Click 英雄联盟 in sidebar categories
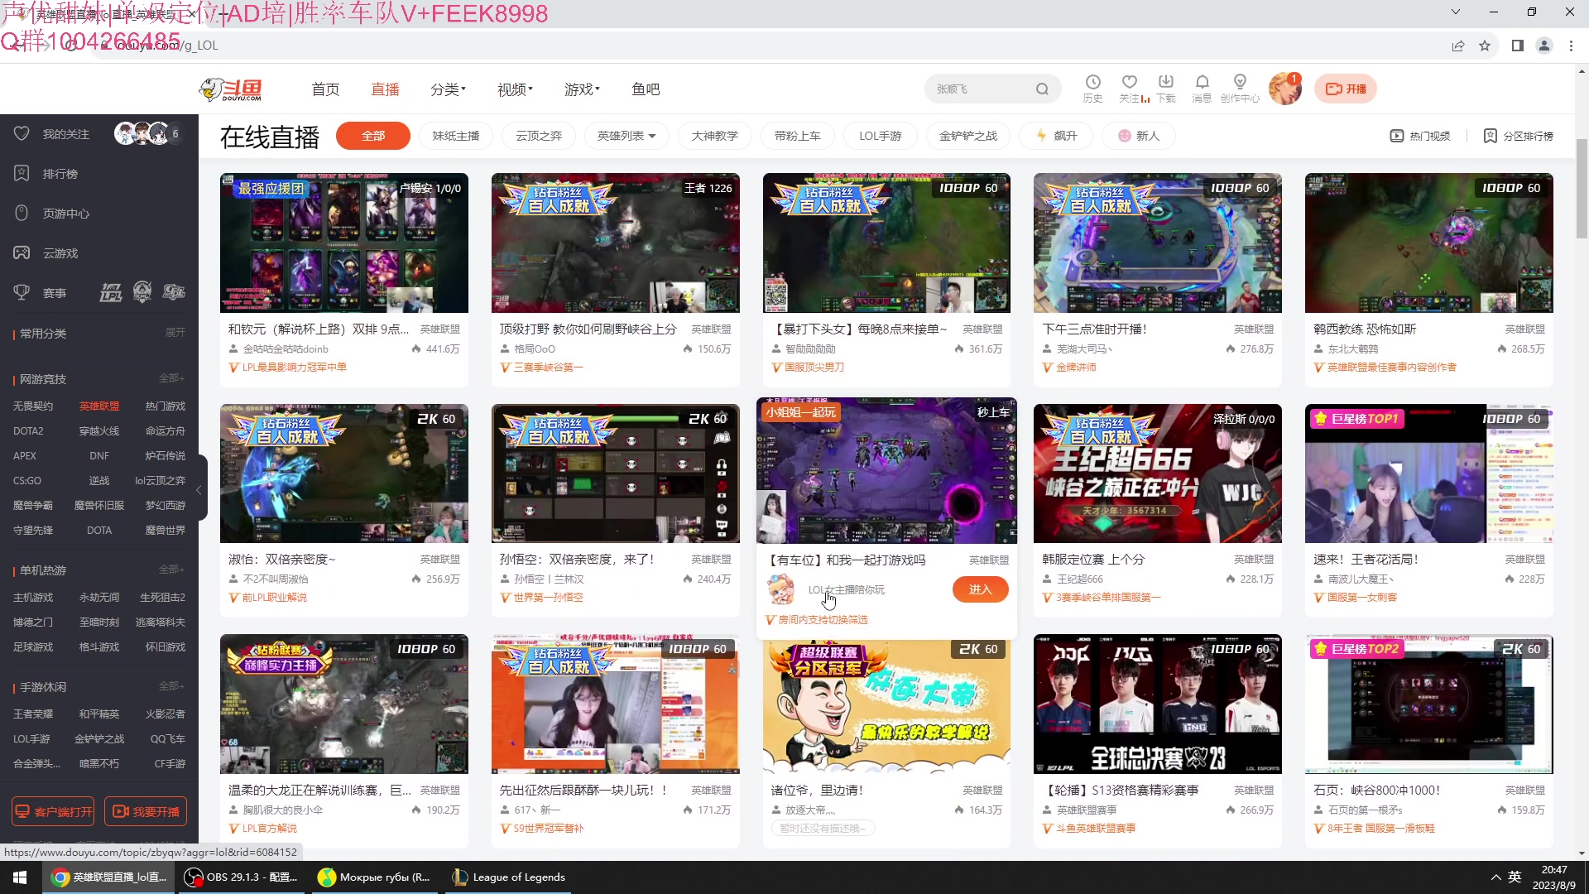The image size is (1589, 894). click(x=99, y=406)
